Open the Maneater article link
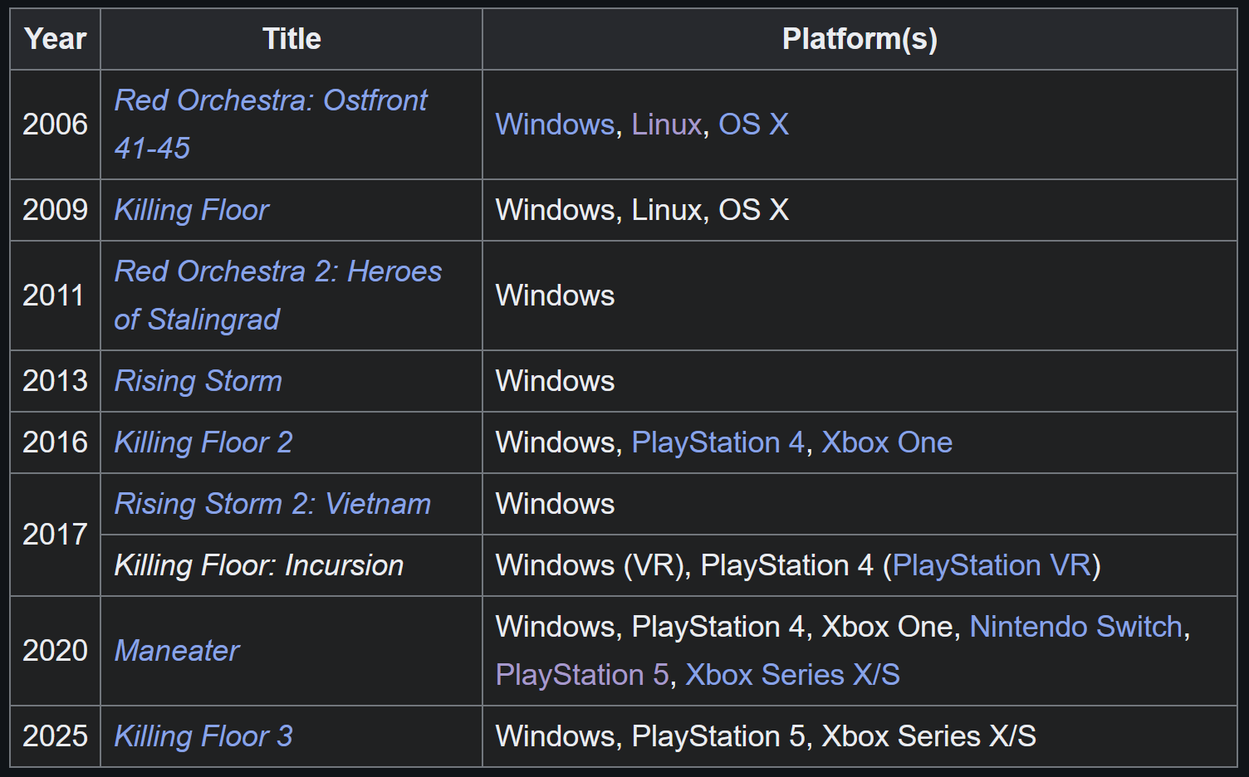Screen dimensions: 1249x777 point(177,651)
